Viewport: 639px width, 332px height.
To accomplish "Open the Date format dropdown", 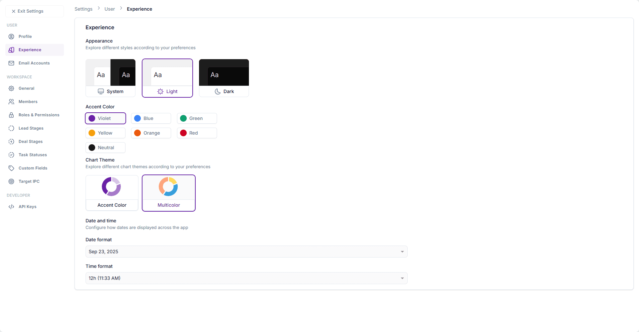I will tap(246, 252).
